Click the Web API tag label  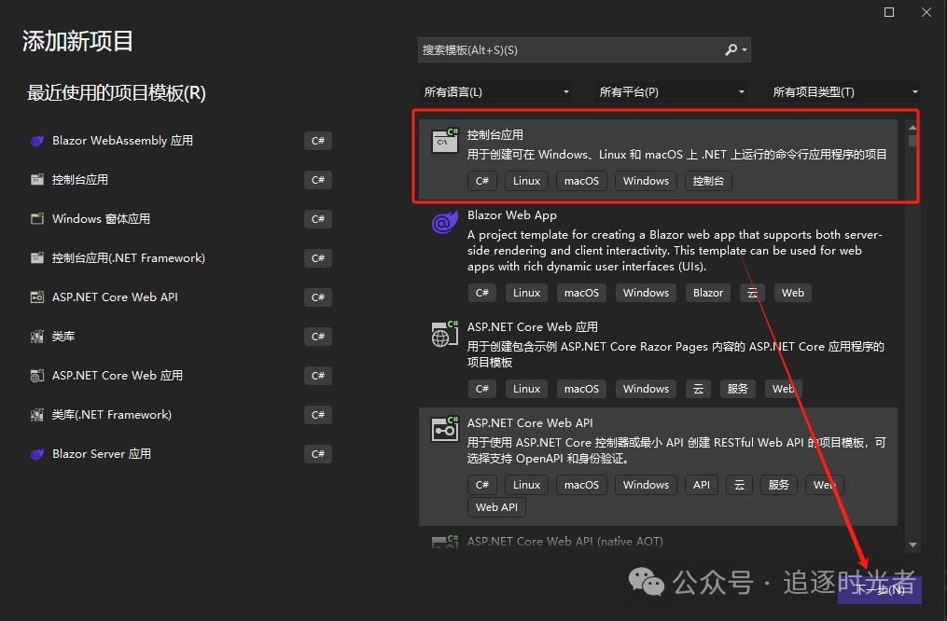[496, 506]
